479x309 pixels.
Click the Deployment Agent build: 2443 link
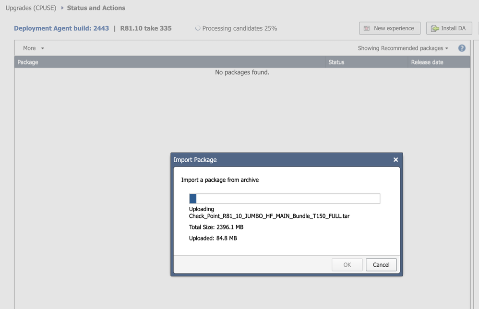pos(61,28)
